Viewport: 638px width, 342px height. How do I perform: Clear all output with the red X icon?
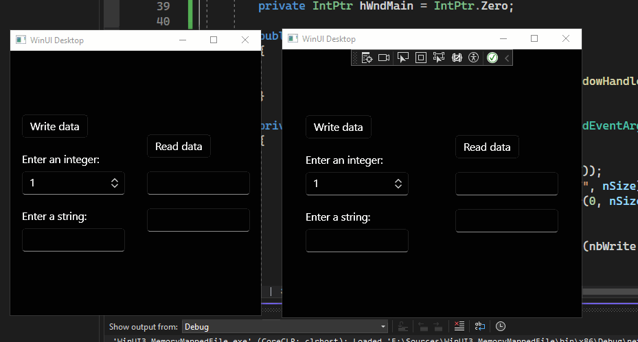tap(459, 326)
